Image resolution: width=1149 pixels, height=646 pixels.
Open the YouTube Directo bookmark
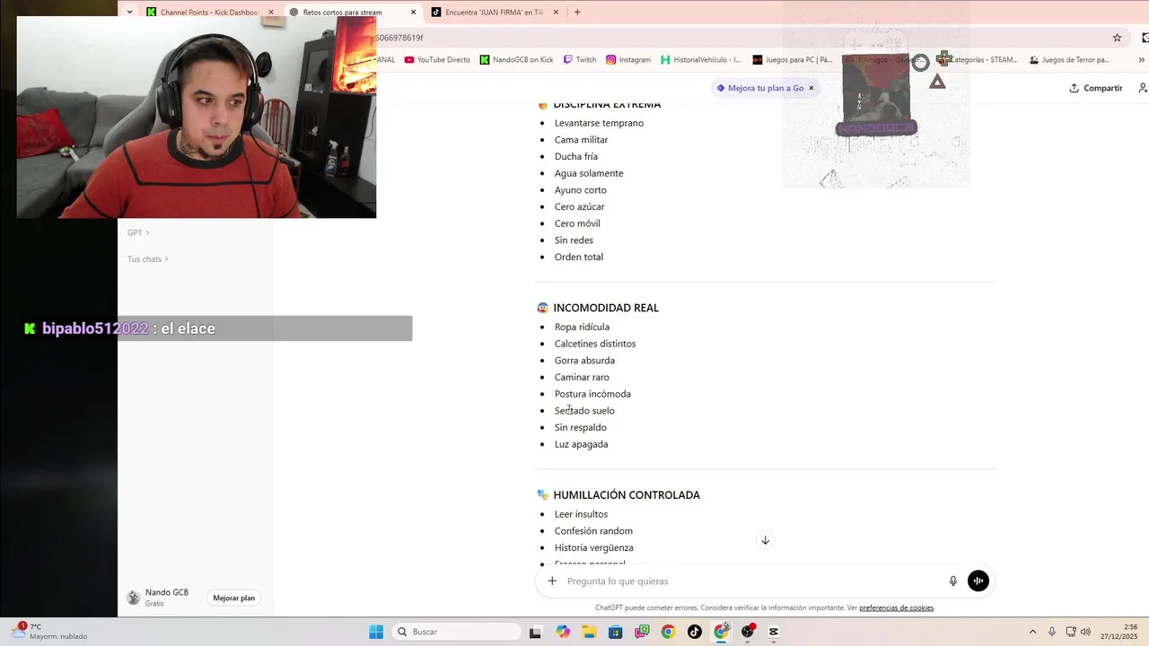click(x=437, y=60)
